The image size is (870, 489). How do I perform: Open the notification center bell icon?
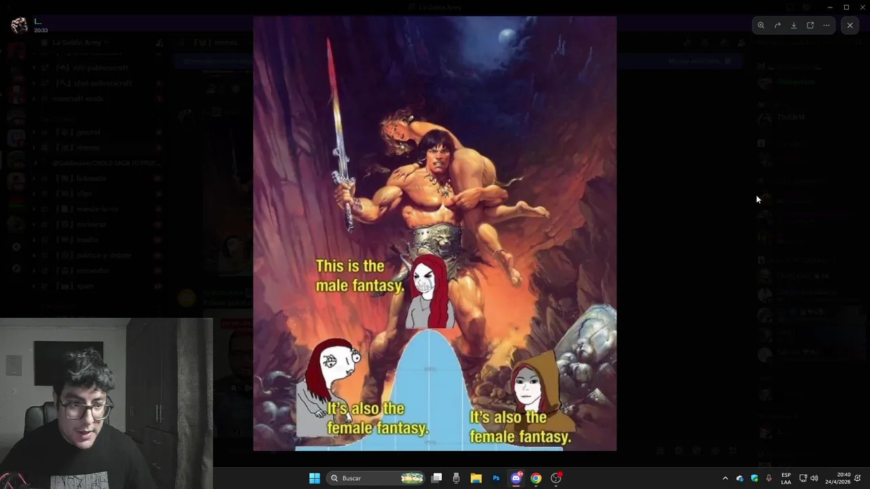pos(858,478)
